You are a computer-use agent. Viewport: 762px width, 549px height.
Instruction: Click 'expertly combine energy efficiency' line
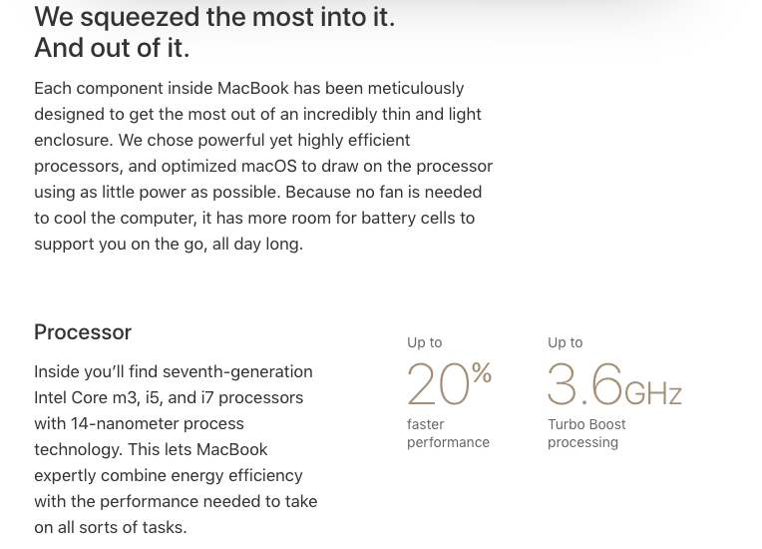(169, 475)
